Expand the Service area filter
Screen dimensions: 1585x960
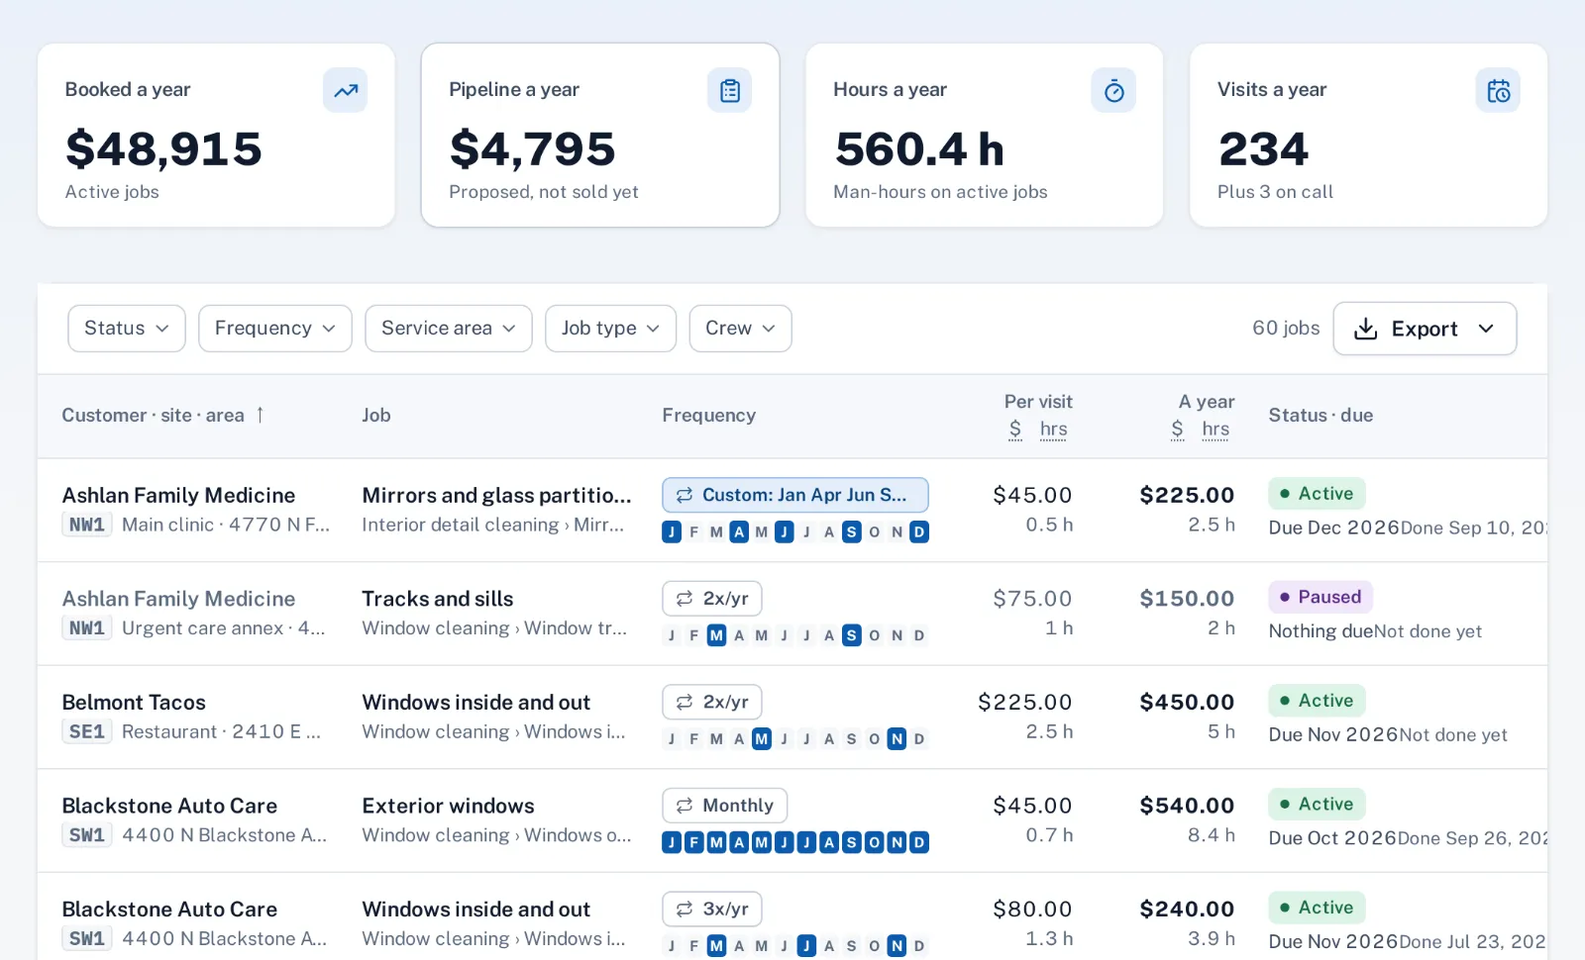[449, 329]
